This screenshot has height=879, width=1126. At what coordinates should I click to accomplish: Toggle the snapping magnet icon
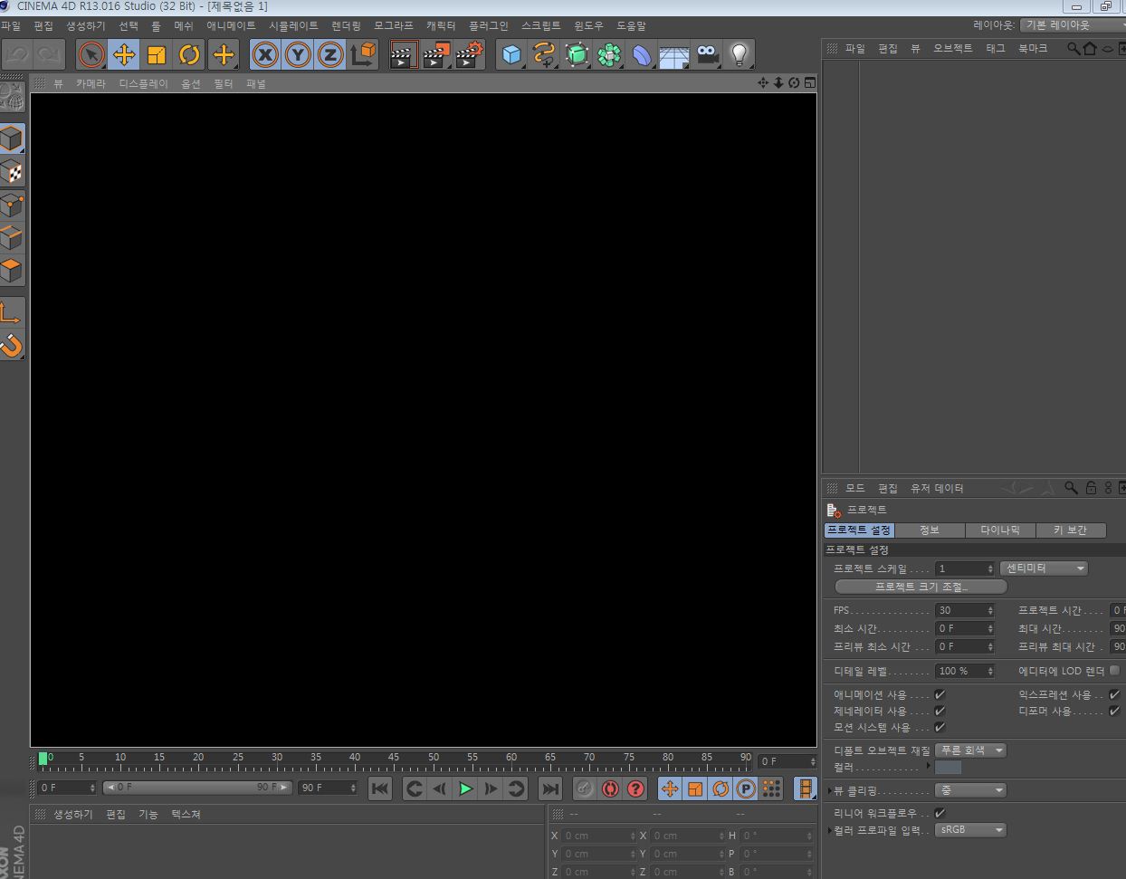(12, 346)
